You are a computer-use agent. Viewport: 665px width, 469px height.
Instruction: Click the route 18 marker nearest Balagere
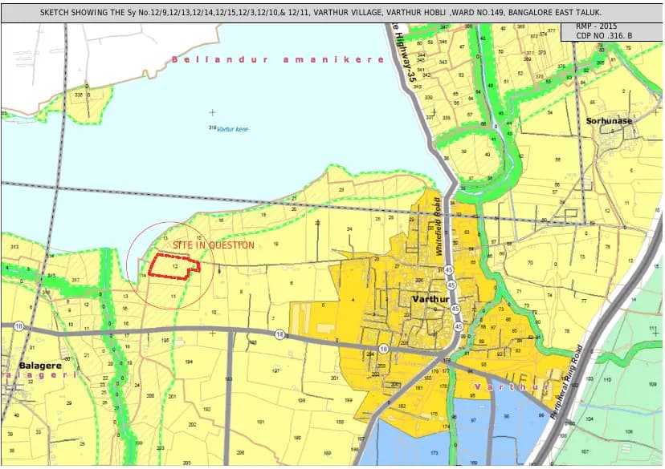pos(18,326)
